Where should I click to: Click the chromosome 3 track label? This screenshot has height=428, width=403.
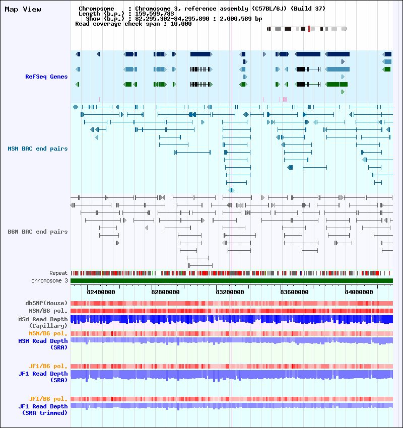49,280
